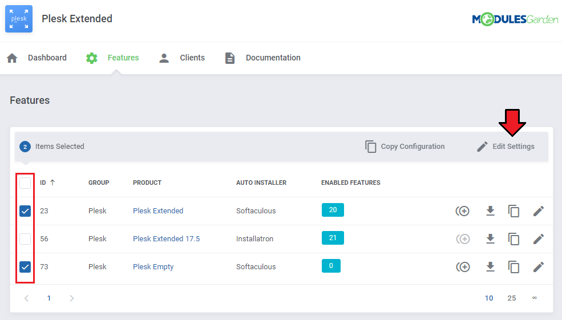This screenshot has height=320, width=562.
Task: Click the add-features icon for Plesk Empty row
Action: coord(463,267)
